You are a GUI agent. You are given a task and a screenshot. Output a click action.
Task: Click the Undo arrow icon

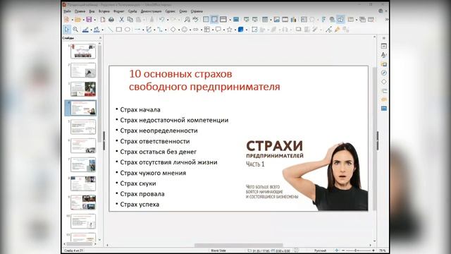coord(162,19)
